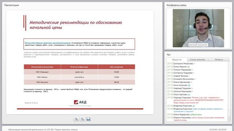The image size is (234, 131).
Task: Click the ООО «Василек» table cell
Action: [42, 82]
